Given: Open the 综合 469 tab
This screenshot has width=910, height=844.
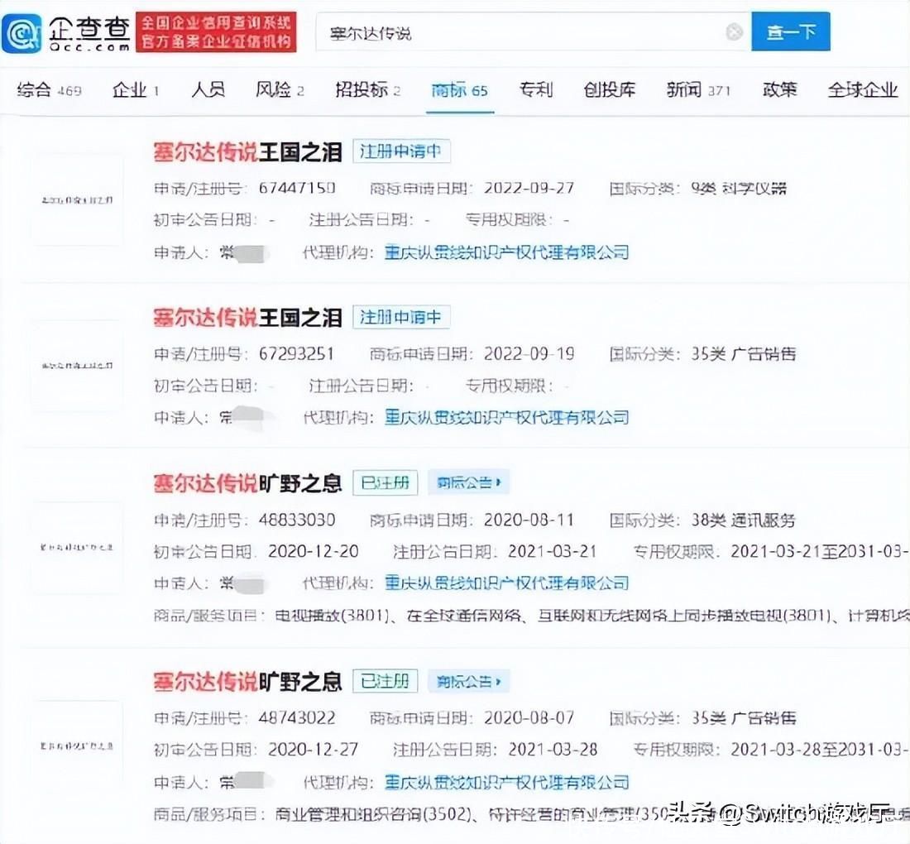Looking at the screenshot, I should point(50,90).
